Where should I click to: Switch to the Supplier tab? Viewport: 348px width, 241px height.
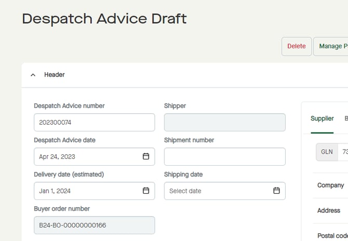pyautogui.click(x=322, y=118)
